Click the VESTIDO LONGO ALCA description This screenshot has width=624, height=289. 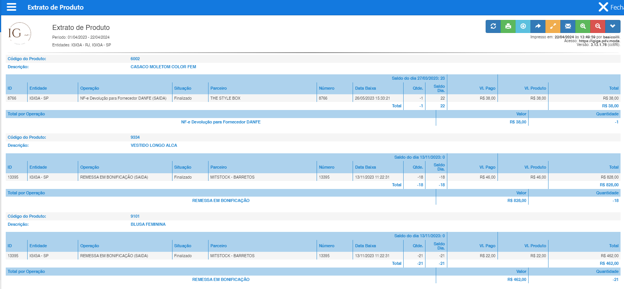[154, 146]
